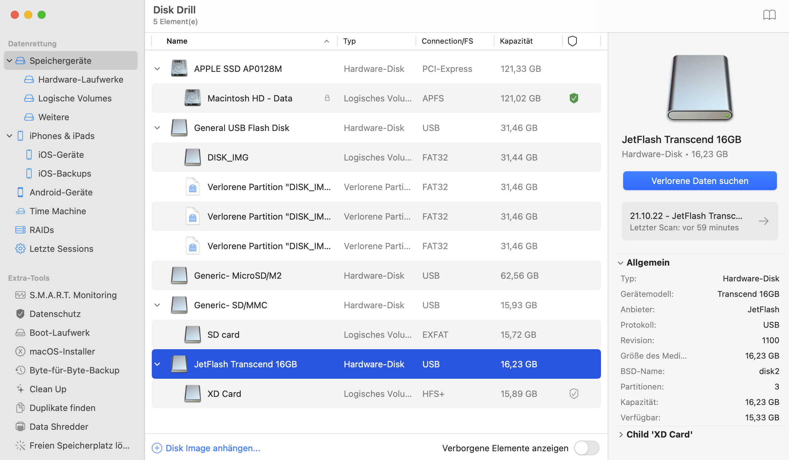
Task: Enable the shield protection toggle on Macintosh HD
Action: [x=573, y=98]
